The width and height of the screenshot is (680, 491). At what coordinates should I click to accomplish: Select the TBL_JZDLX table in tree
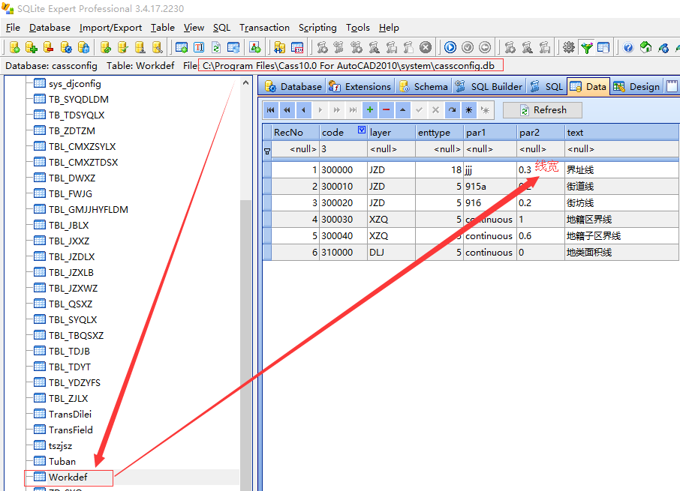click(x=71, y=256)
